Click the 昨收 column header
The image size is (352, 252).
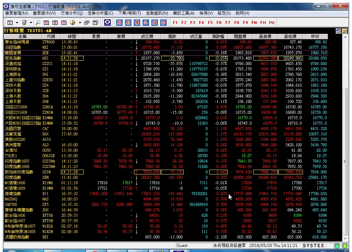(x=315, y=36)
